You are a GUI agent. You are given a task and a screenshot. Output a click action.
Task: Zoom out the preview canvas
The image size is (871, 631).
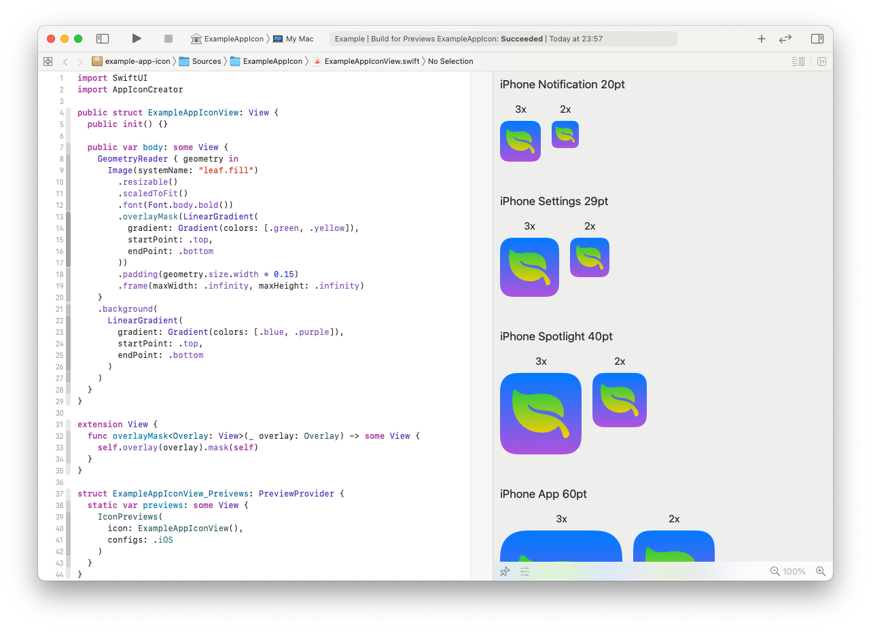[775, 571]
